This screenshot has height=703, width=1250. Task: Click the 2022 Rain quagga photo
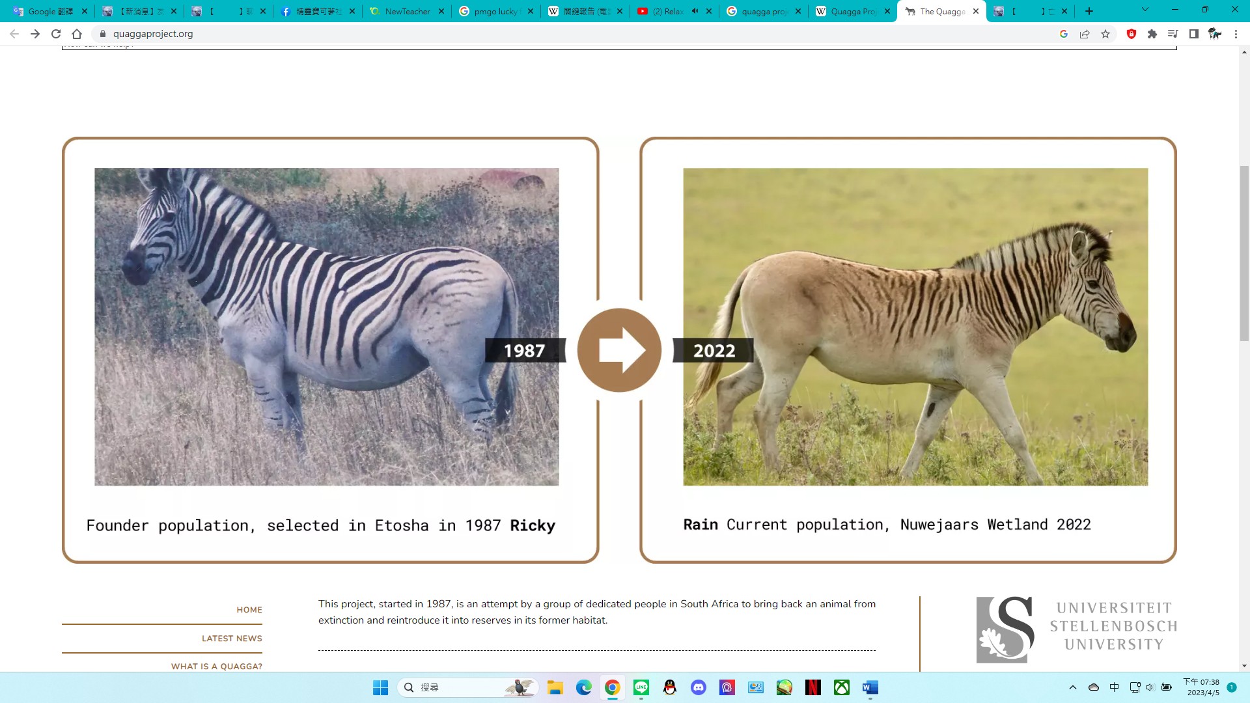tap(915, 327)
